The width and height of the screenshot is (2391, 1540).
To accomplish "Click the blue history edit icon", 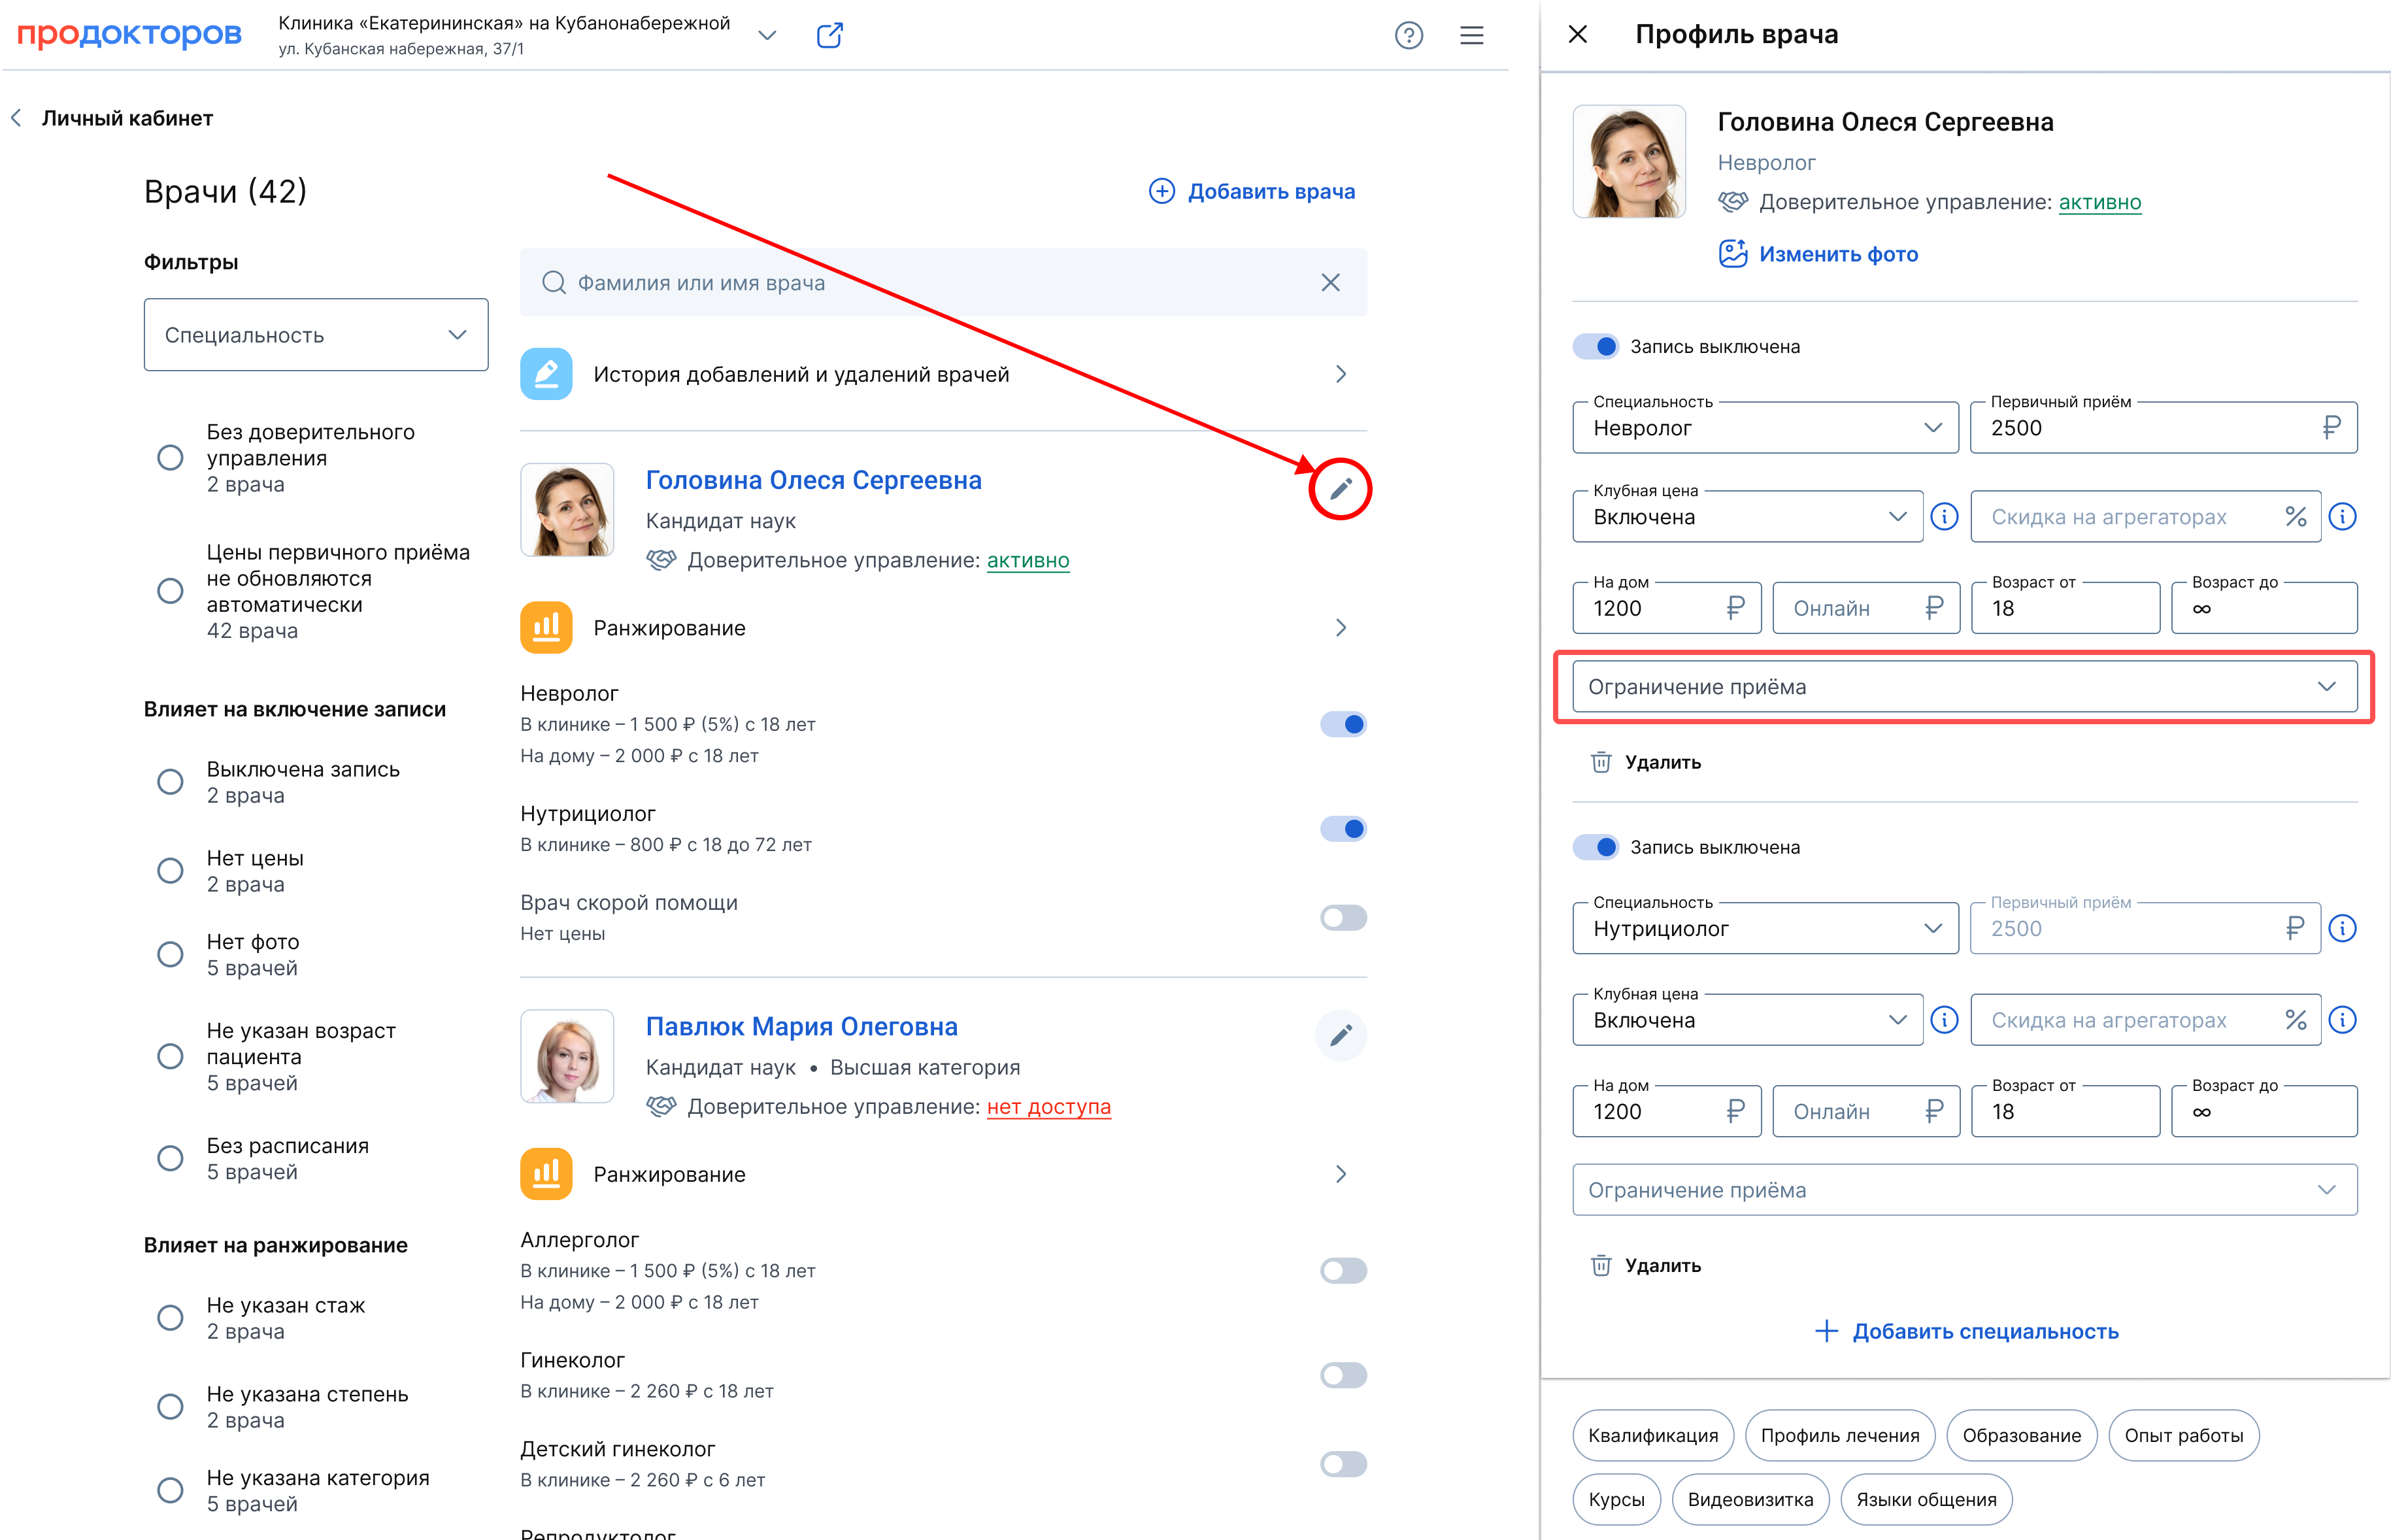I will [546, 374].
